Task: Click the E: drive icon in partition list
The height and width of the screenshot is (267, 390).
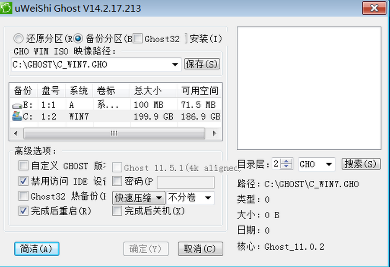Action: point(17,106)
